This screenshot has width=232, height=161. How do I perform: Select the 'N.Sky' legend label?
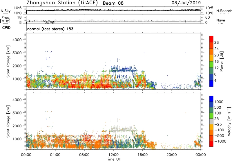pos(6,11)
